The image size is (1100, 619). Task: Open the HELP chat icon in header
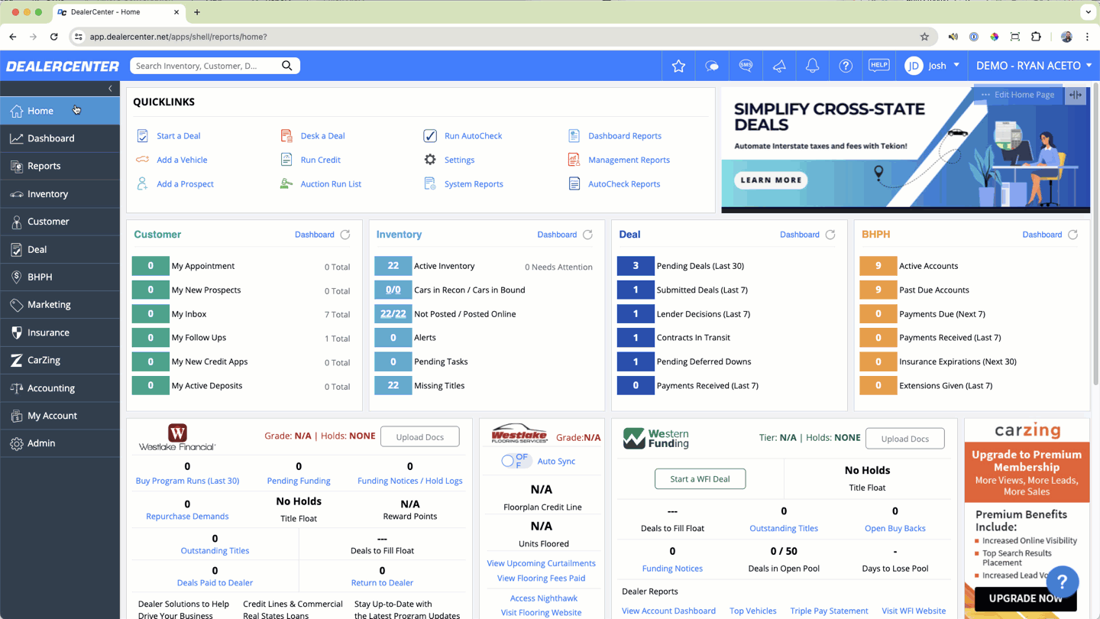[x=879, y=66]
